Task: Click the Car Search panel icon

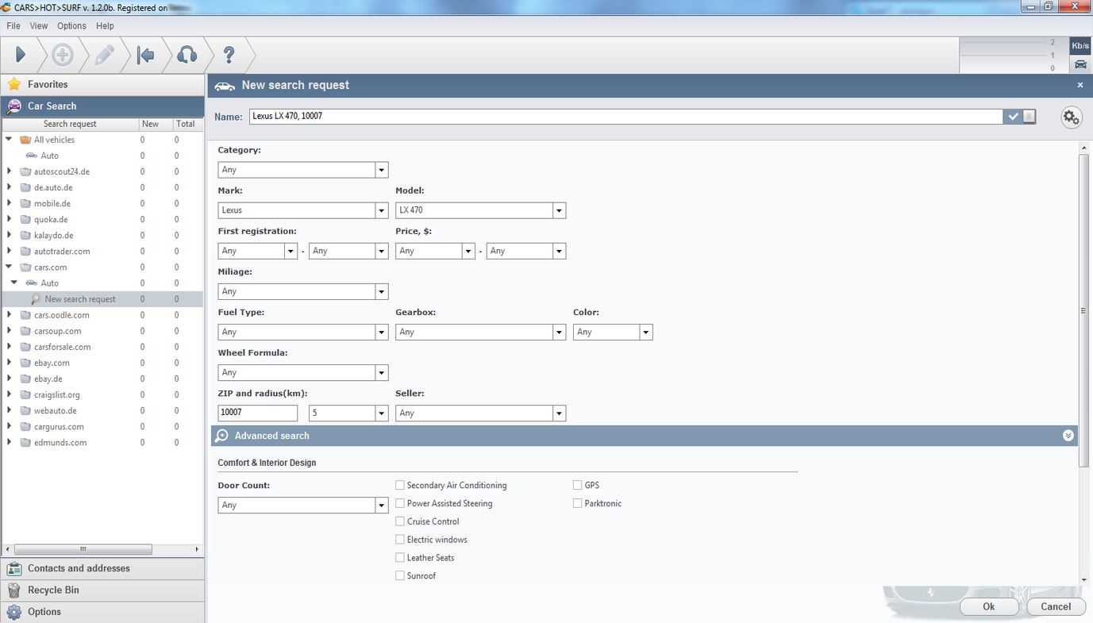Action: click(14, 106)
